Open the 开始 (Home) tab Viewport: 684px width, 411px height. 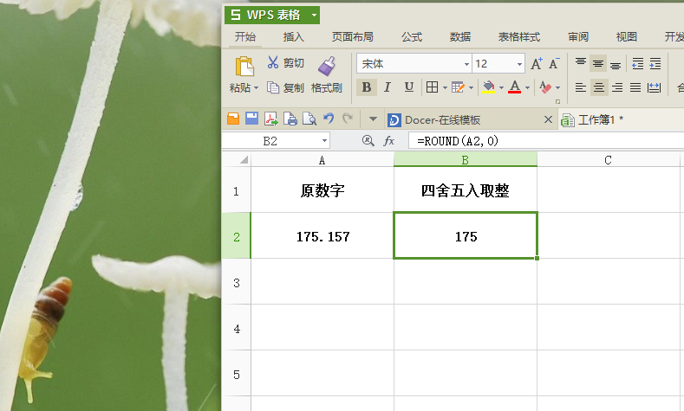(245, 37)
